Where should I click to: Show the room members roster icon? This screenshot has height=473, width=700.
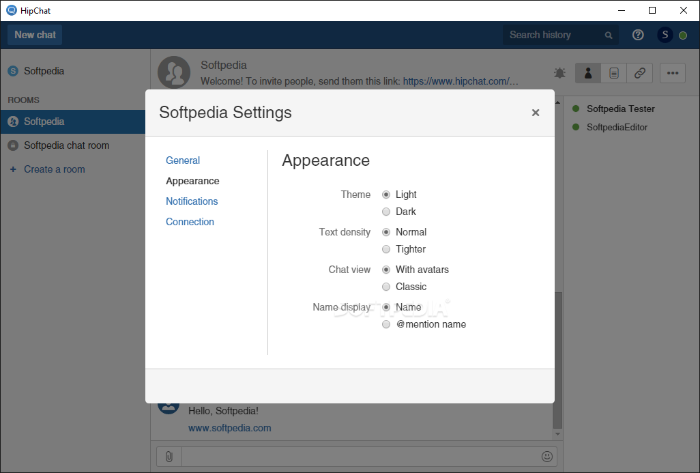coord(588,73)
